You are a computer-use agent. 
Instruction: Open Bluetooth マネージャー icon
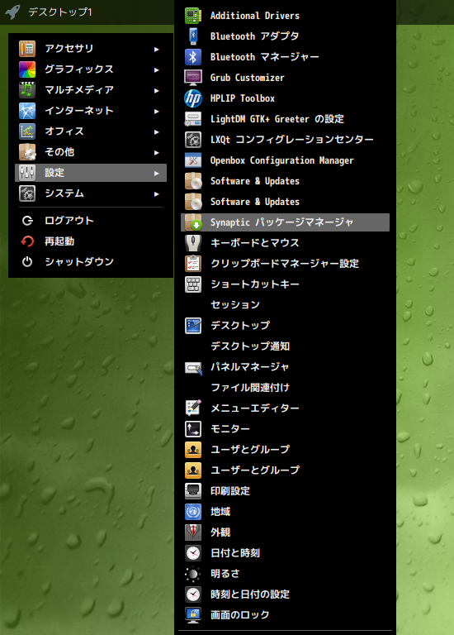193,57
